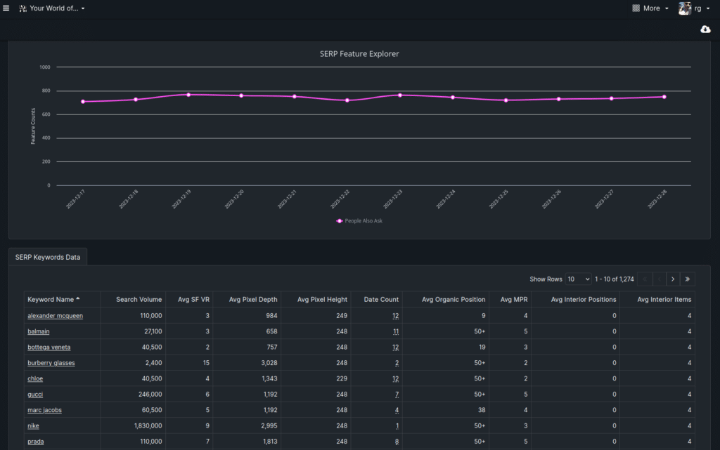Image resolution: width=720 pixels, height=450 pixels.
Task: Click pixel height 229 for chloe
Action: click(342, 378)
